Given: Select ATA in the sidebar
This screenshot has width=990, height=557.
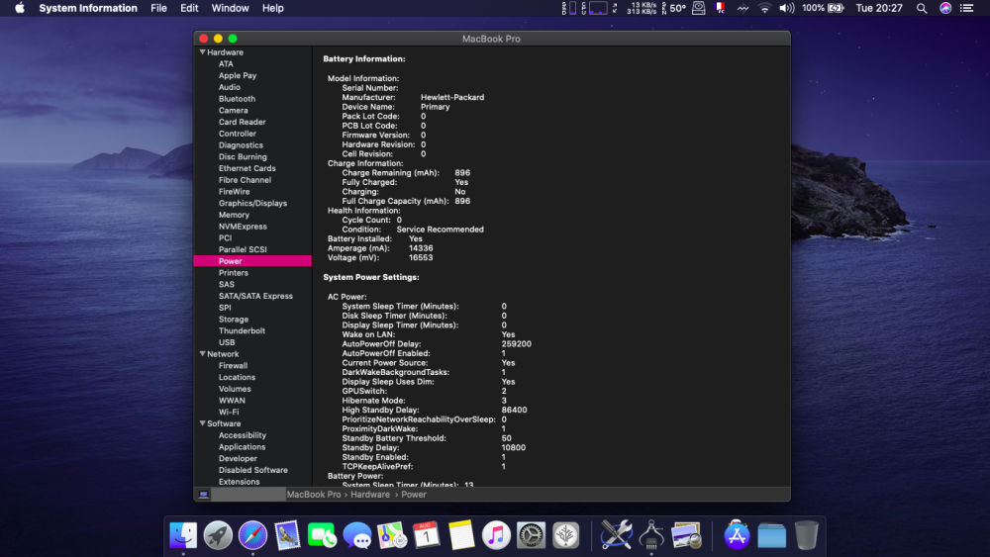Looking at the screenshot, I should point(226,63).
